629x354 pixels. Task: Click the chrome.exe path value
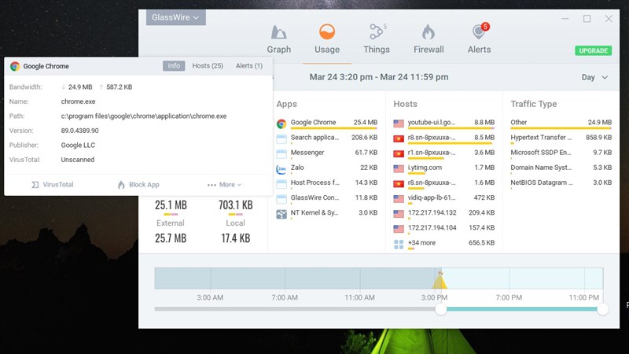click(x=144, y=116)
